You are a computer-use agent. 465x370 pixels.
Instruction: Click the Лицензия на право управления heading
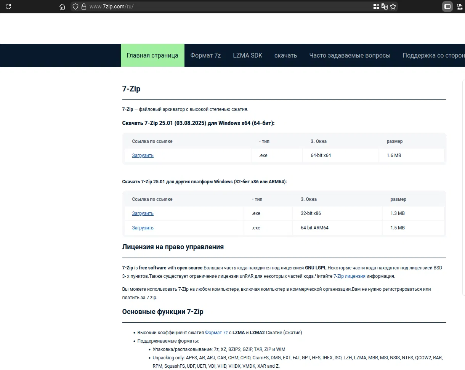point(173,247)
